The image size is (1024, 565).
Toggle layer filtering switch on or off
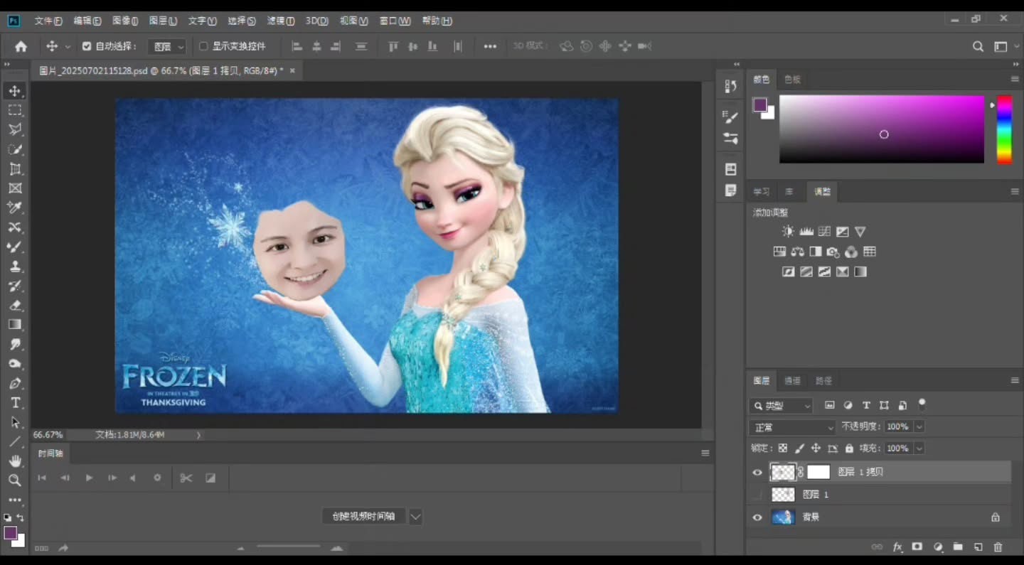[x=922, y=404]
